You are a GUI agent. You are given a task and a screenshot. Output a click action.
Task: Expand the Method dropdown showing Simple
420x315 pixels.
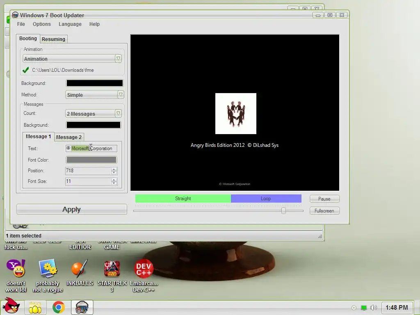tap(95, 95)
